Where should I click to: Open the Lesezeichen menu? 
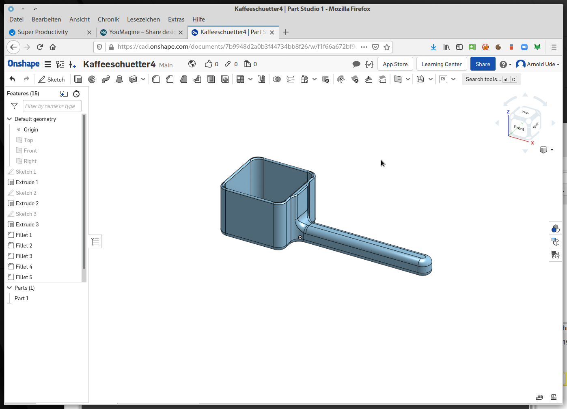coord(143,19)
